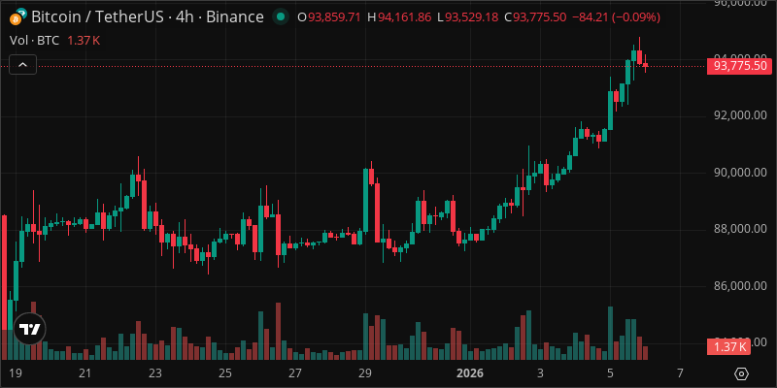Click the 1.37 K volume value in legend
Image resolution: width=777 pixels, height=388 pixels.
pos(84,41)
